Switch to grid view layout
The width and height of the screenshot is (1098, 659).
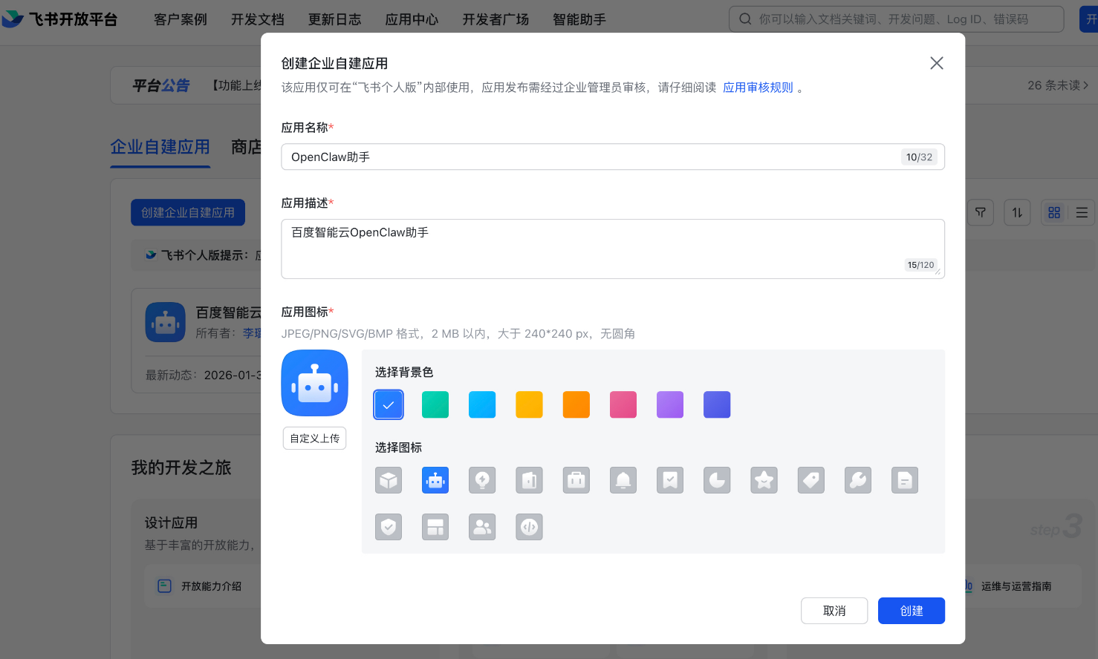(1053, 213)
